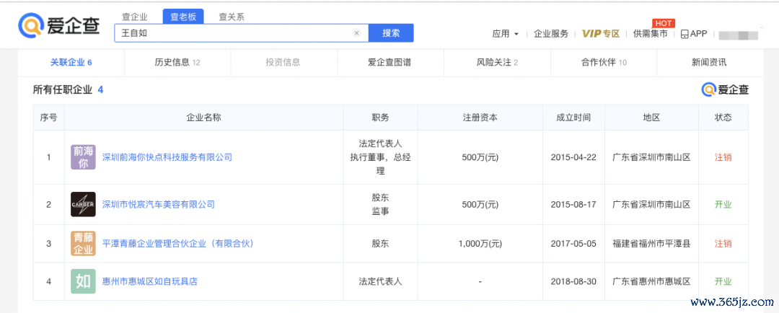Click the 2017-05-05 date cell
The width and height of the screenshot is (779, 313).
(573, 244)
